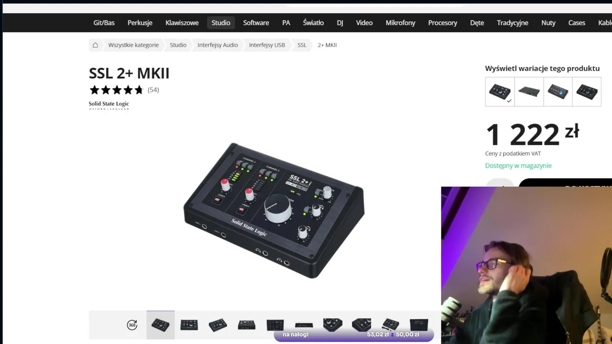Open the Tradycyjne category menu
The width and height of the screenshot is (612, 344).
[x=513, y=22]
